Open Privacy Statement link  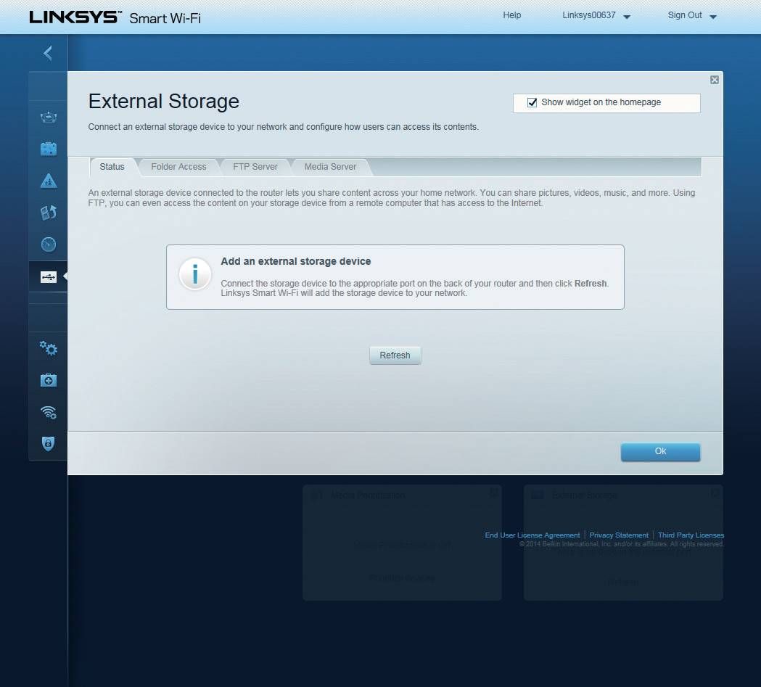(x=619, y=535)
